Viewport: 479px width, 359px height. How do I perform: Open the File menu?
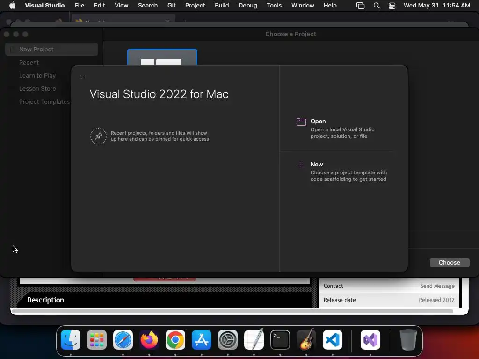[80, 5]
